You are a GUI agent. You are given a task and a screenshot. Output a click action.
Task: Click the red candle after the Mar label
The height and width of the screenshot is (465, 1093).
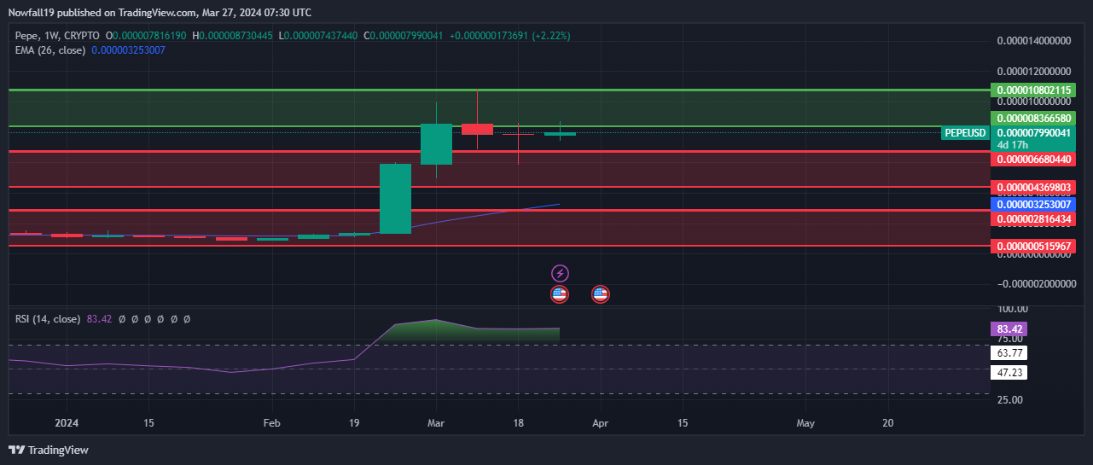pyautogui.click(x=477, y=129)
